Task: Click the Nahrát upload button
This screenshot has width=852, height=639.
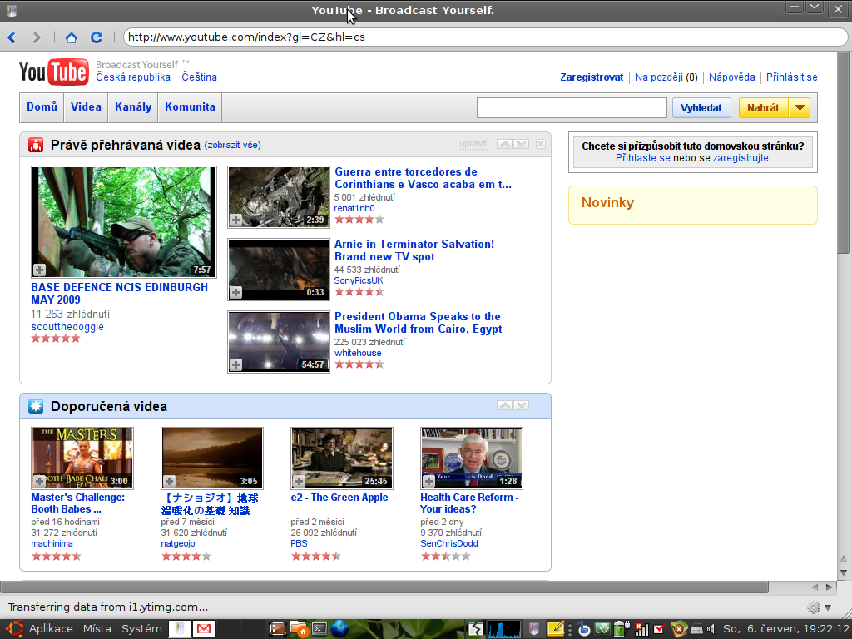Action: (764, 107)
